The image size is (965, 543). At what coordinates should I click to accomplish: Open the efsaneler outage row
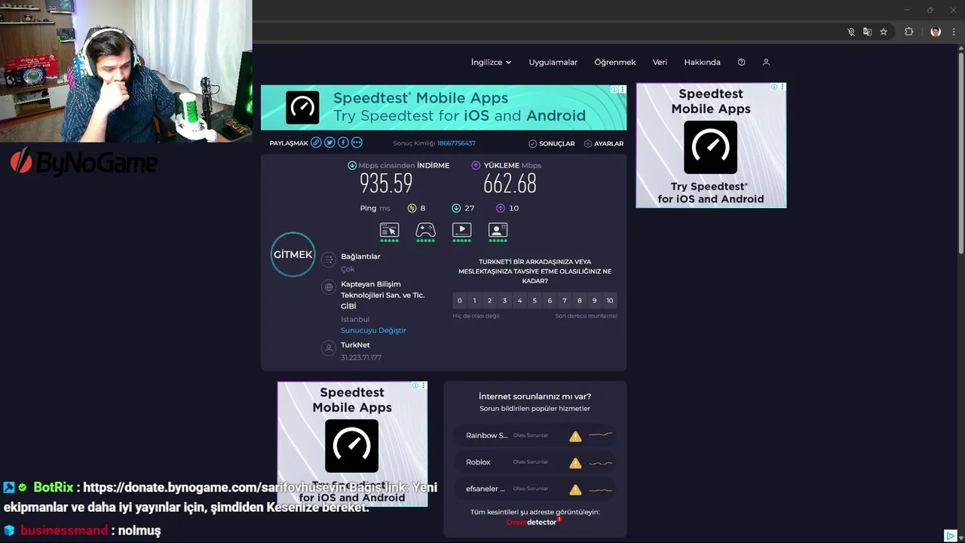tap(535, 489)
